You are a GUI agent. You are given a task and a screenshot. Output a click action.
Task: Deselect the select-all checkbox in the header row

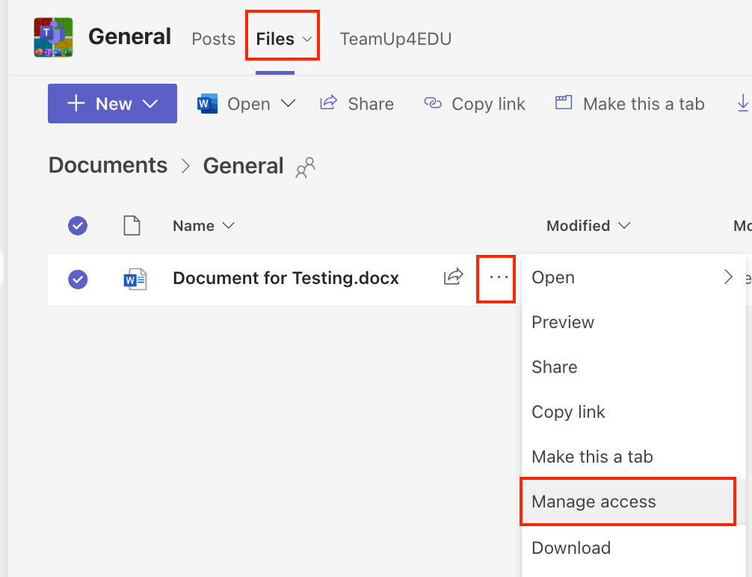coord(77,225)
